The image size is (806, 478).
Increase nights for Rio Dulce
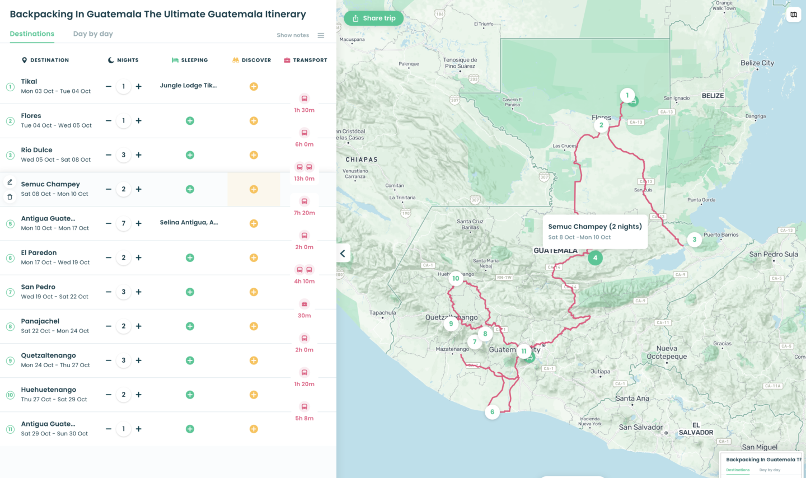pos(139,155)
